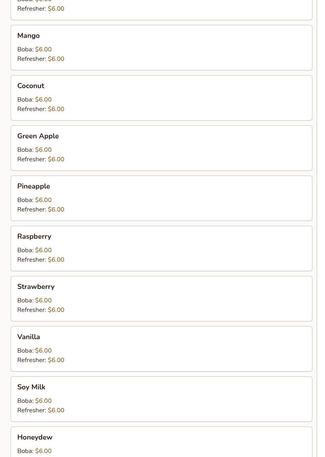The width and height of the screenshot is (325, 457).
Task: Open the Green Apple card
Action: point(161,148)
